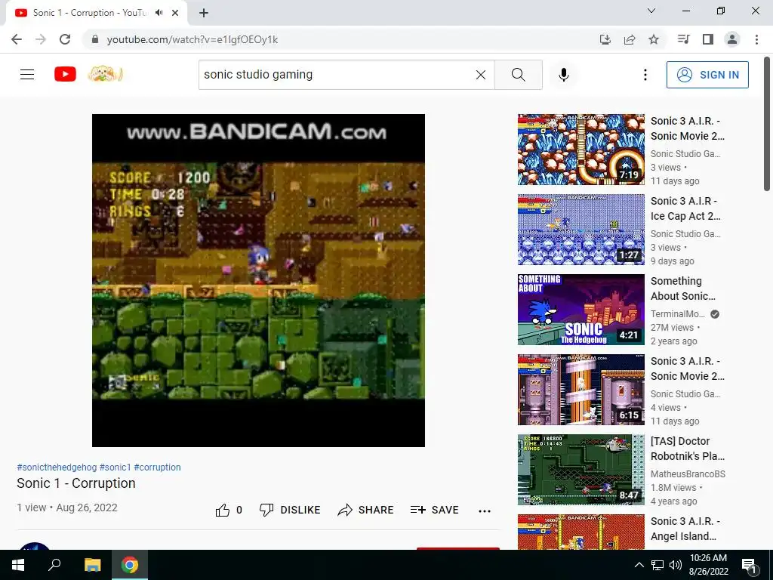The width and height of the screenshot is (773, 580).
Task: View site info via padlock icon
Action: coord(94,39)
